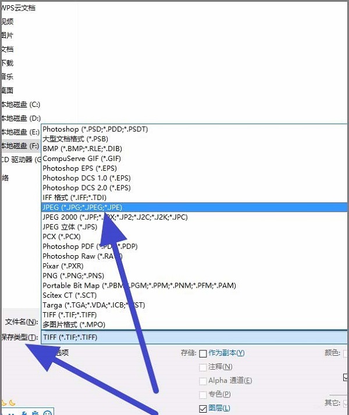Pick Scitex CT (*.SCT) format
The height and width of the screenshot is (415, 349).
[x=194, y=295]
